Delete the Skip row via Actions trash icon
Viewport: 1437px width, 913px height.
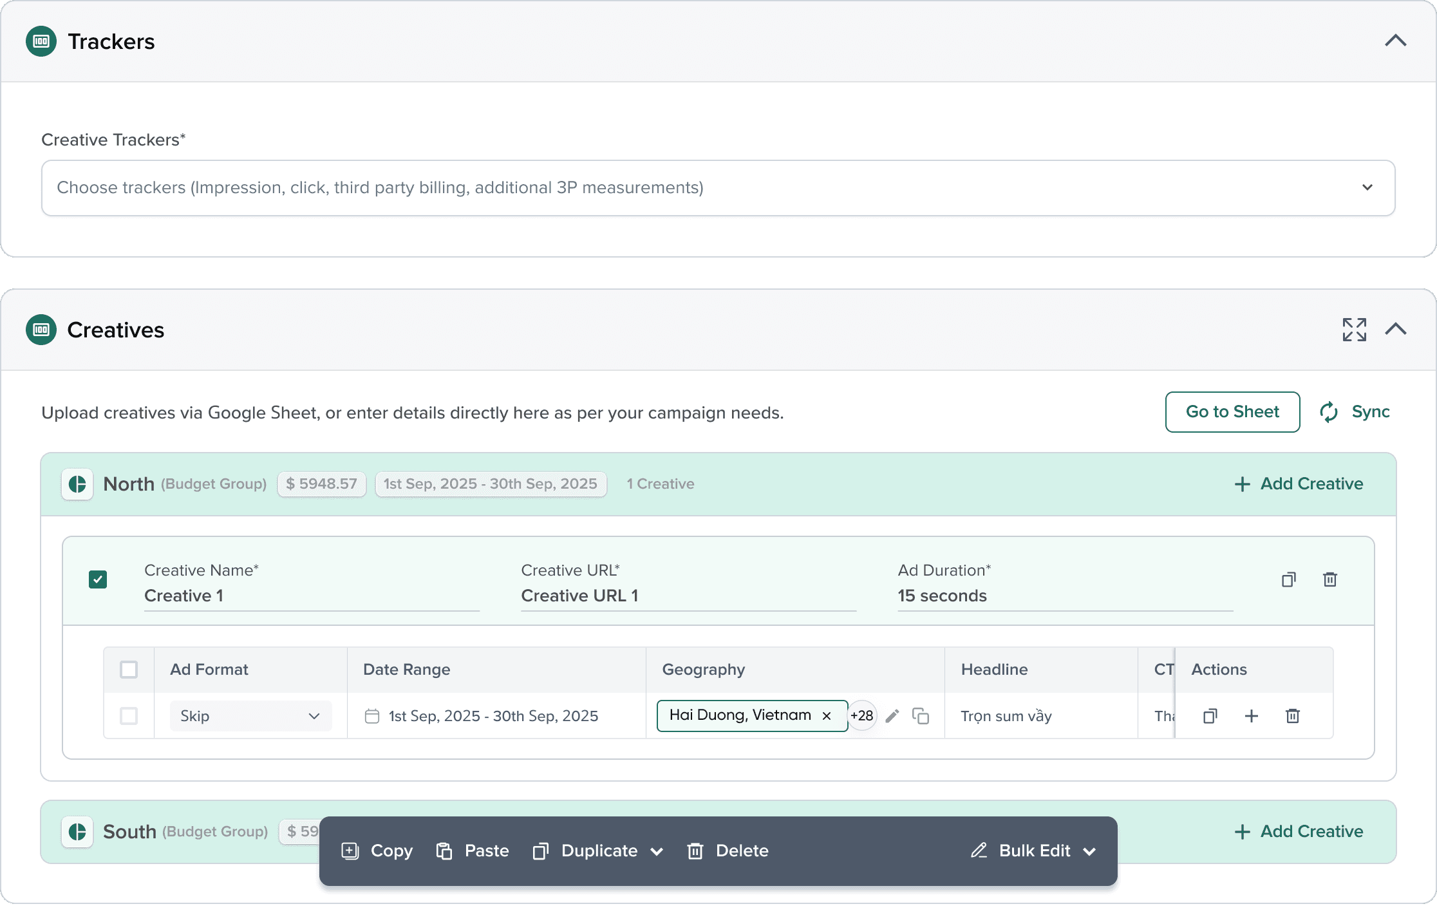pos(1293,716)
